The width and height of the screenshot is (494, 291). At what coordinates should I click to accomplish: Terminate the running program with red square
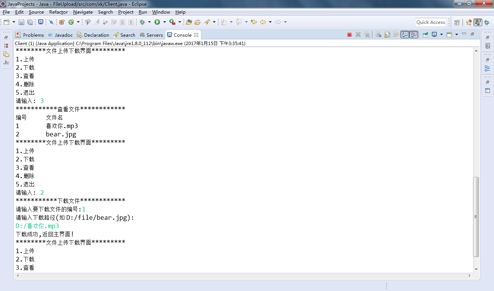[349, 35]
